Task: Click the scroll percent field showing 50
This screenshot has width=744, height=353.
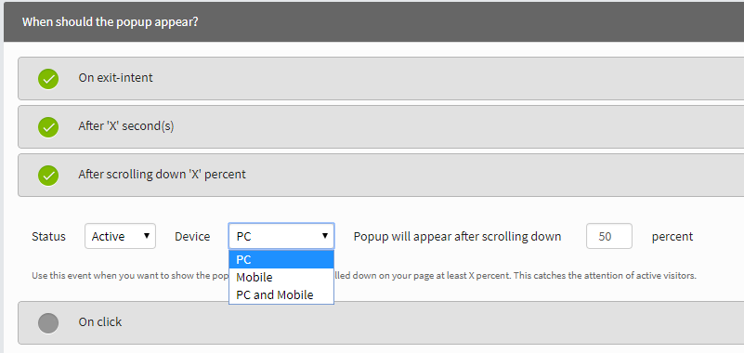Action: click(x=609, y=236)
